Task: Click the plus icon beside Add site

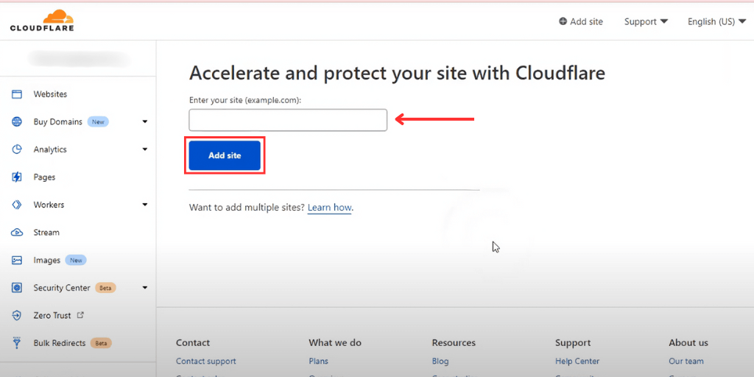Action: (563, 21)
